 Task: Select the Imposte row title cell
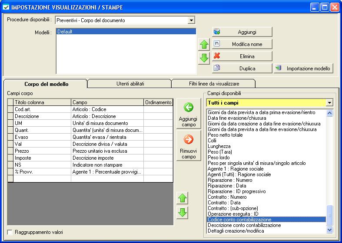pos(42,158)
